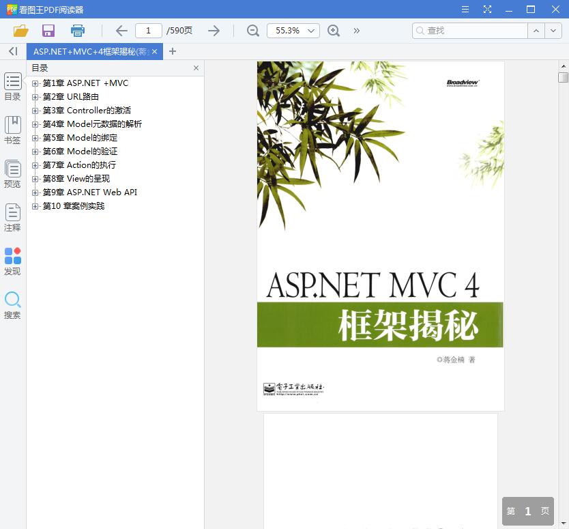Image resolution: width=569 pixels, height=529 pixels.
Task: Click scrollbar up arrow
Action: pos(563,66)
